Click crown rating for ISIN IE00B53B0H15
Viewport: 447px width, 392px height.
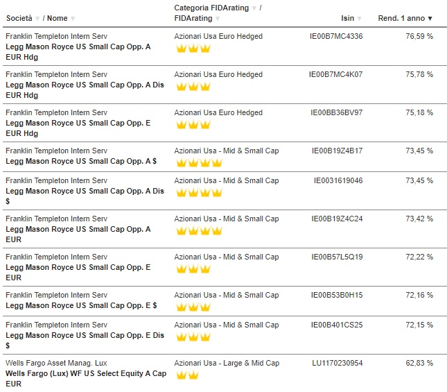(193, 307)
